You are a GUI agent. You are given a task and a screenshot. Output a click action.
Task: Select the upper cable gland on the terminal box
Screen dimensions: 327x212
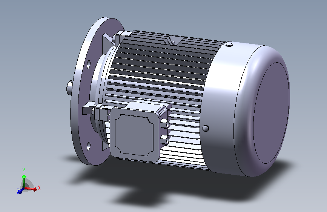[166, 123]
